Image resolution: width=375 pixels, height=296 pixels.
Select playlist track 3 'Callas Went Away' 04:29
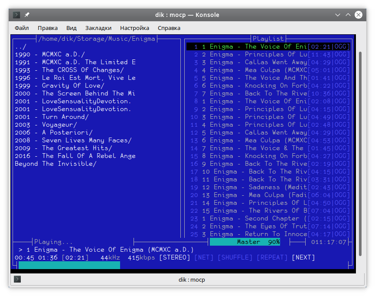click(x=268, y=62)
